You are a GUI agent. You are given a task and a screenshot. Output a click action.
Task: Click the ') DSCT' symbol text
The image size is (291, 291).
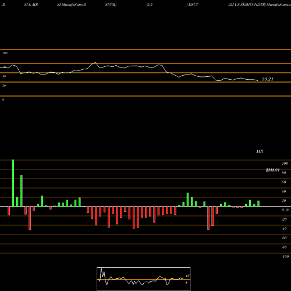pyautogui.click(x=193, y=5)
